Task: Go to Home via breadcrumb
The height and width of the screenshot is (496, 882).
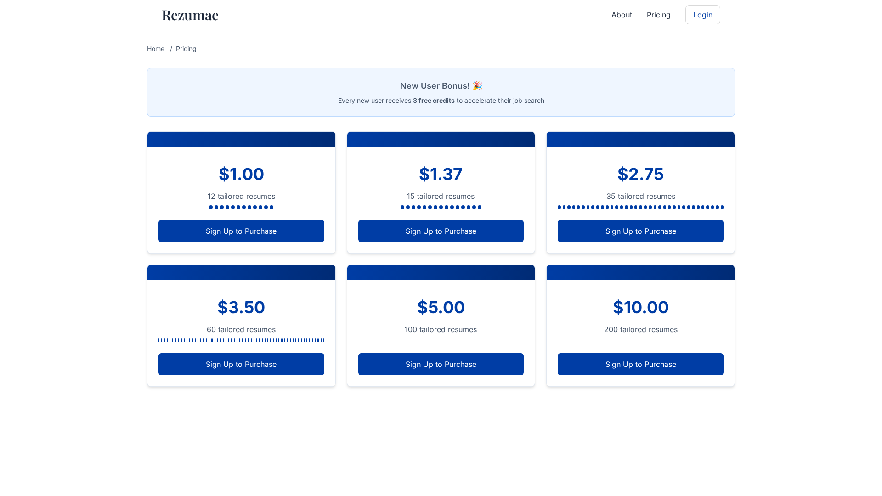Action: pyautogui.click(x=156, y=49)
